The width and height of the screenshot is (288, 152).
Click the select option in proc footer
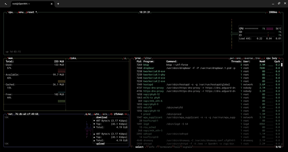[x=139, y=147]
